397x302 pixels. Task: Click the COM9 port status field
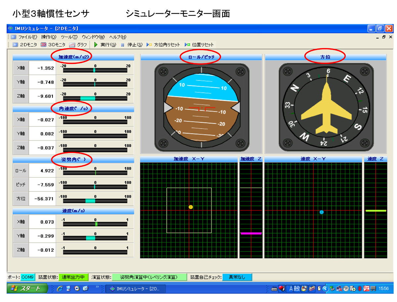28,277
